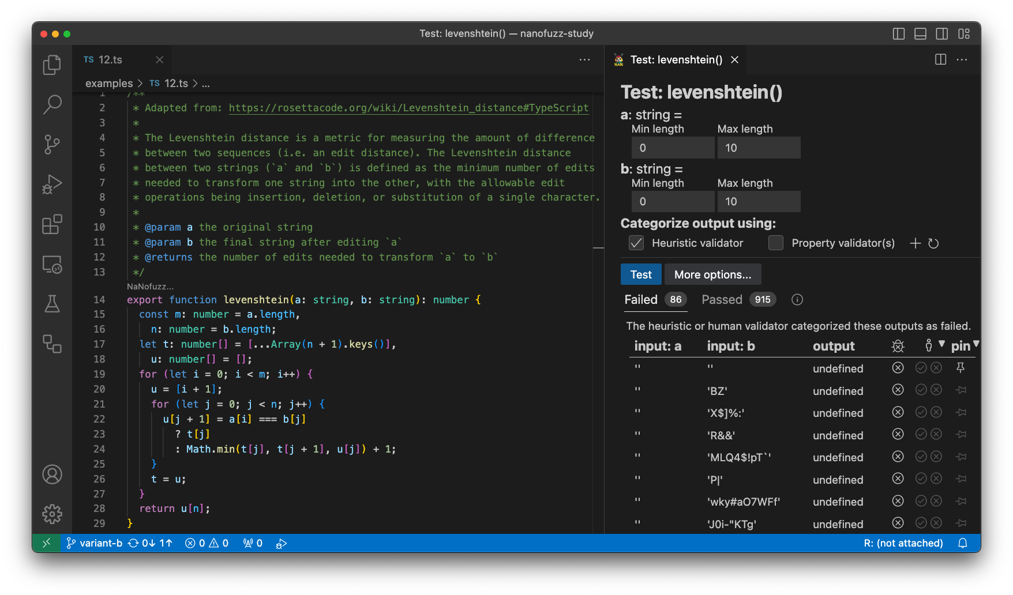Open editor More Actions menu beside 12.ts tab
Screen dimensions: 1013x595
tap(584, 60)
